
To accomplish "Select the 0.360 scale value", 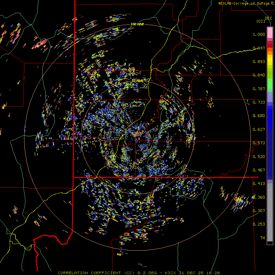I will [x=259, y=197].
